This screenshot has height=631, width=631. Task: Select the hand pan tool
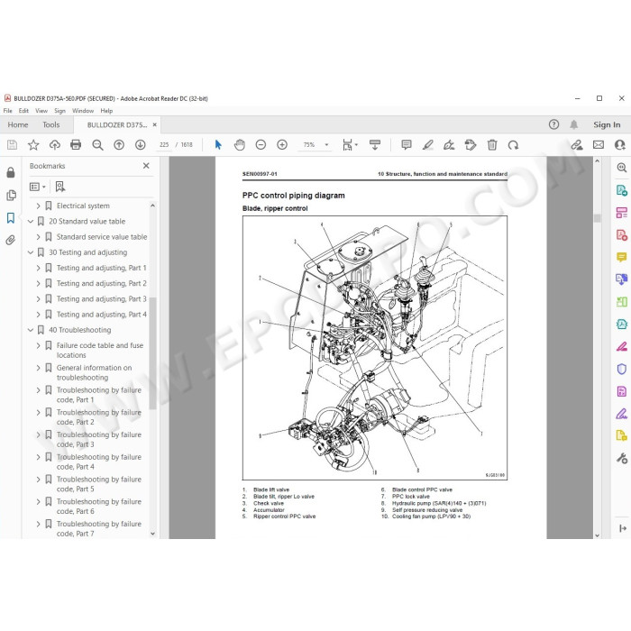point(240,145)
